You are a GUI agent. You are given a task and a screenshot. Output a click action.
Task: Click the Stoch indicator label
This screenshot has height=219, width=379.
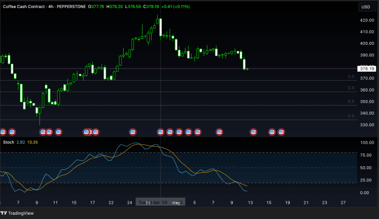point(8,142)
